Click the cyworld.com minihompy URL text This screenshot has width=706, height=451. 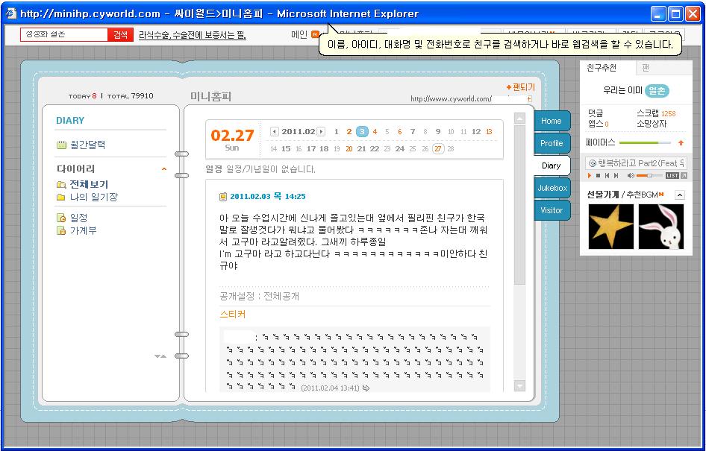451,99
